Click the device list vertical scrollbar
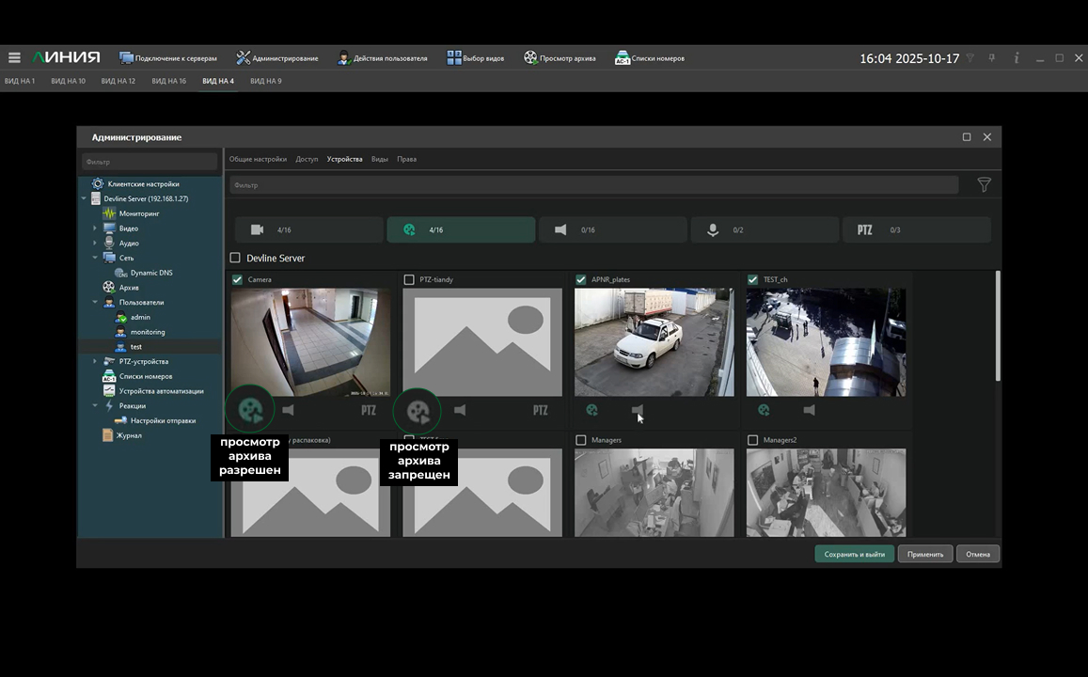 click(997, 324)
